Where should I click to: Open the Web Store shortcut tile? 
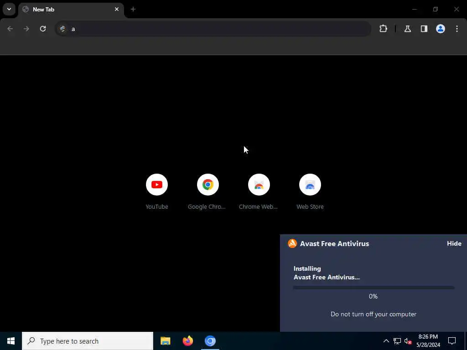pyautogui.click(x=310, y=192)
